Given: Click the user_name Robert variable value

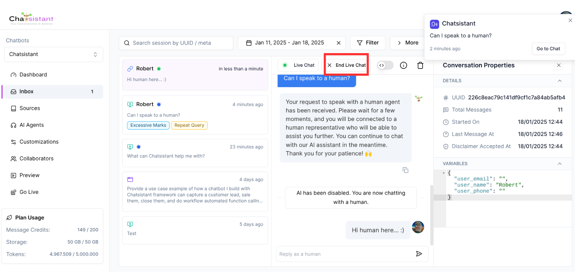Looking at the screenshot, I should pyautogui.click(x=509, y=185).
